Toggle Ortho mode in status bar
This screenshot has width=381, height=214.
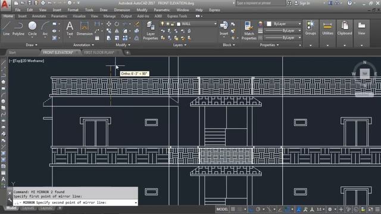point(251,209)
